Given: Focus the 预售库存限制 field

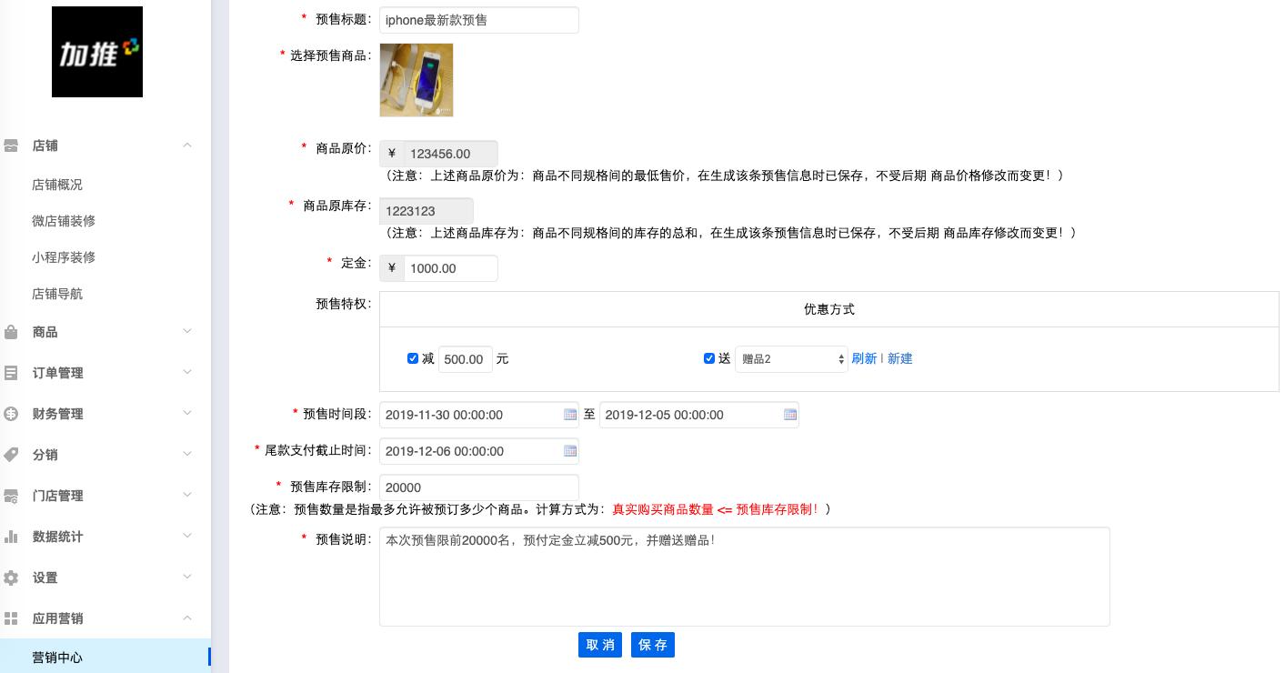Looking at the screenshot, I should pyautogui.click(x=479, y=487).
